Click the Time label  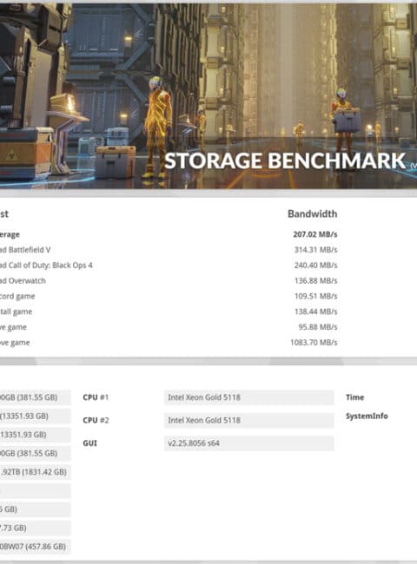(354, 397)
